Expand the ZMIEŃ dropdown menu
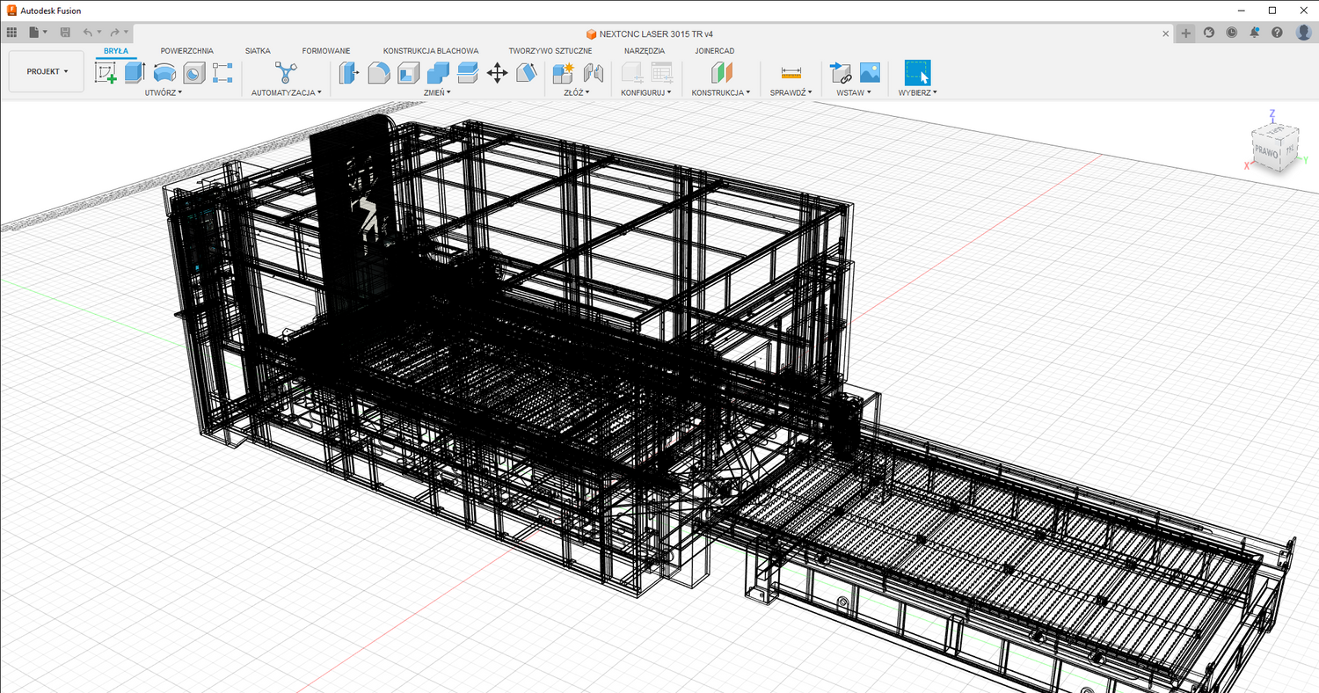1319x693 pixels. [x=436, y=92]
